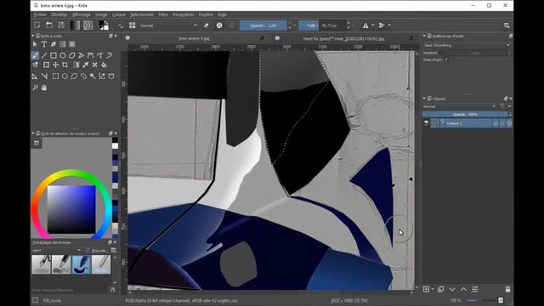Duplicate the layer with the copy button
The width and height of the screenshot is (544, 306).
click(441, 289)
